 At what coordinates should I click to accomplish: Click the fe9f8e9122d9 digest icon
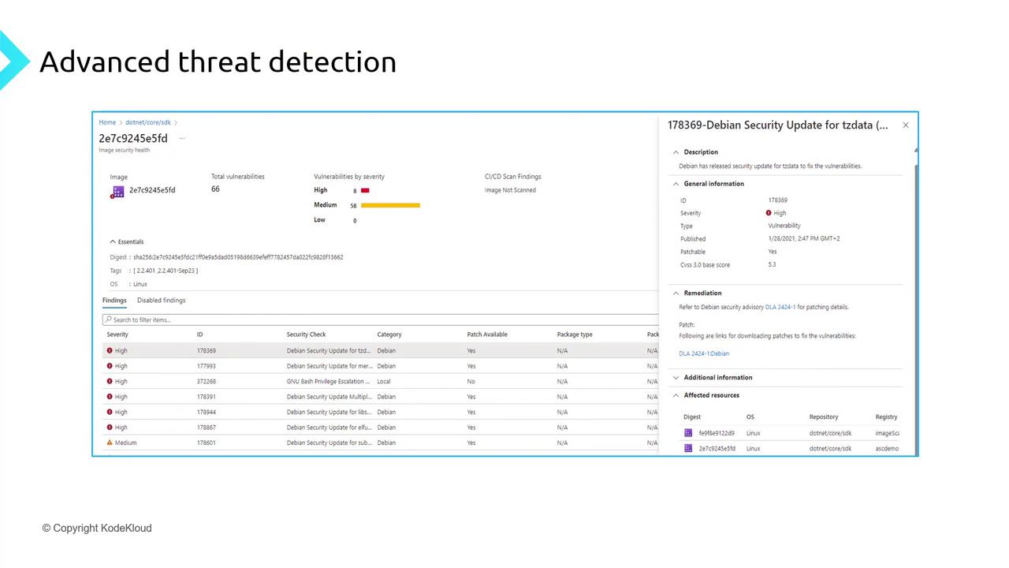click(x=688, y=433)
